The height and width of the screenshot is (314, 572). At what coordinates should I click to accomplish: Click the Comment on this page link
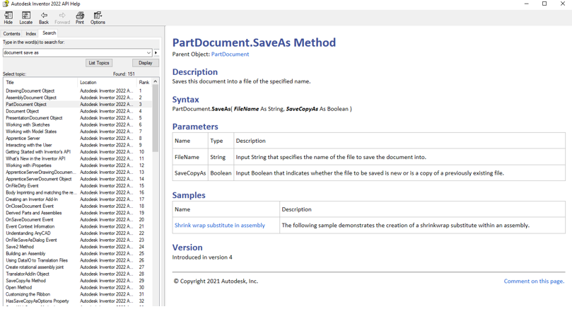[534, 281]
